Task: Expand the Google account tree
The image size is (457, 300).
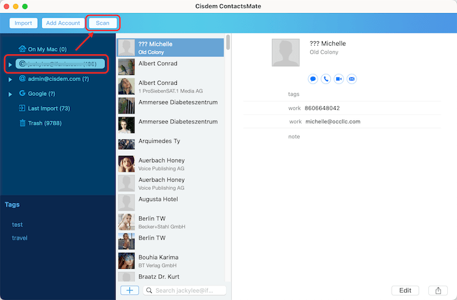Action: click(10, 94)
